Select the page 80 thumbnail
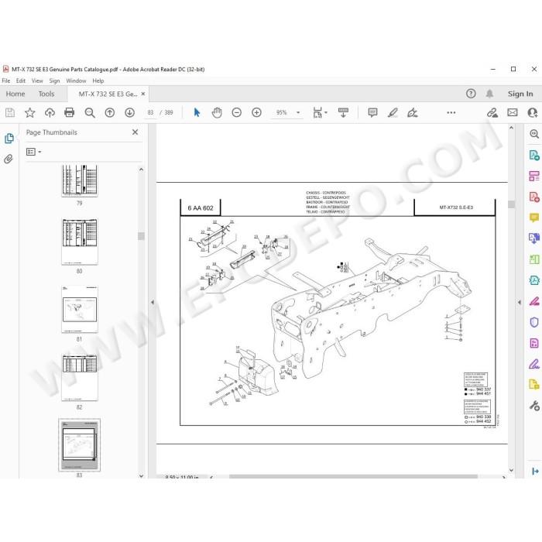This screenshot has width=542, height=542. click(x=80, y=242)
